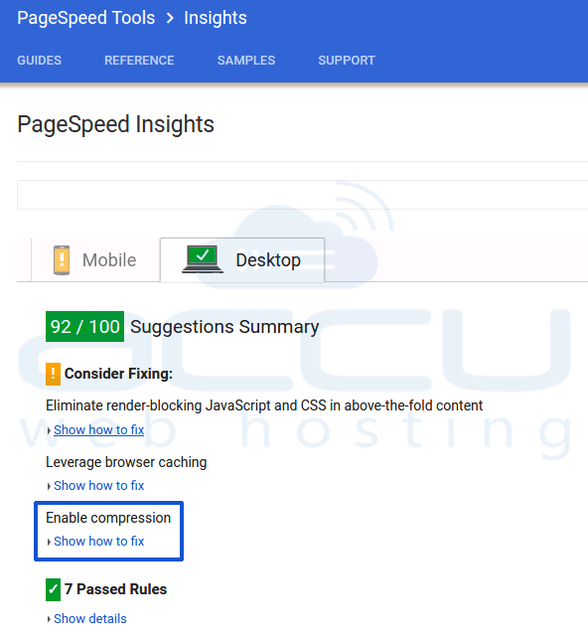The width and height of the screenshot is (588, 640).
Task: Click the Suggestions Summary heading
Action: pyautogui.click(x=224, y=327)
